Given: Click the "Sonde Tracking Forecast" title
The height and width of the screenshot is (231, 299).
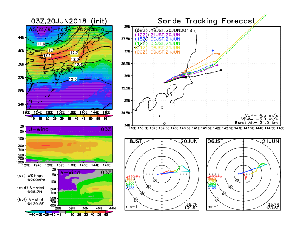Looking at the screenshot, I should 207,21.
